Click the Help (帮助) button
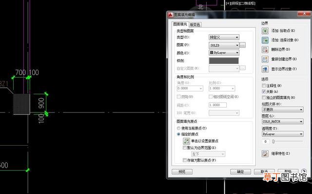This screenshot has height=194, width=312. pyautogui.click(x=288, y=172)
